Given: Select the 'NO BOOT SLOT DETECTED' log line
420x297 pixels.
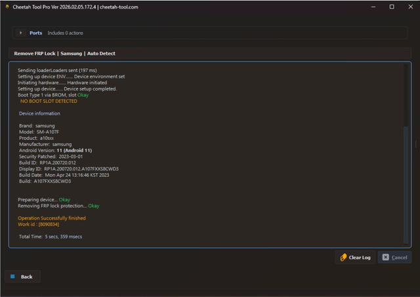Looking at the screenshot, I should click(49, 101).
